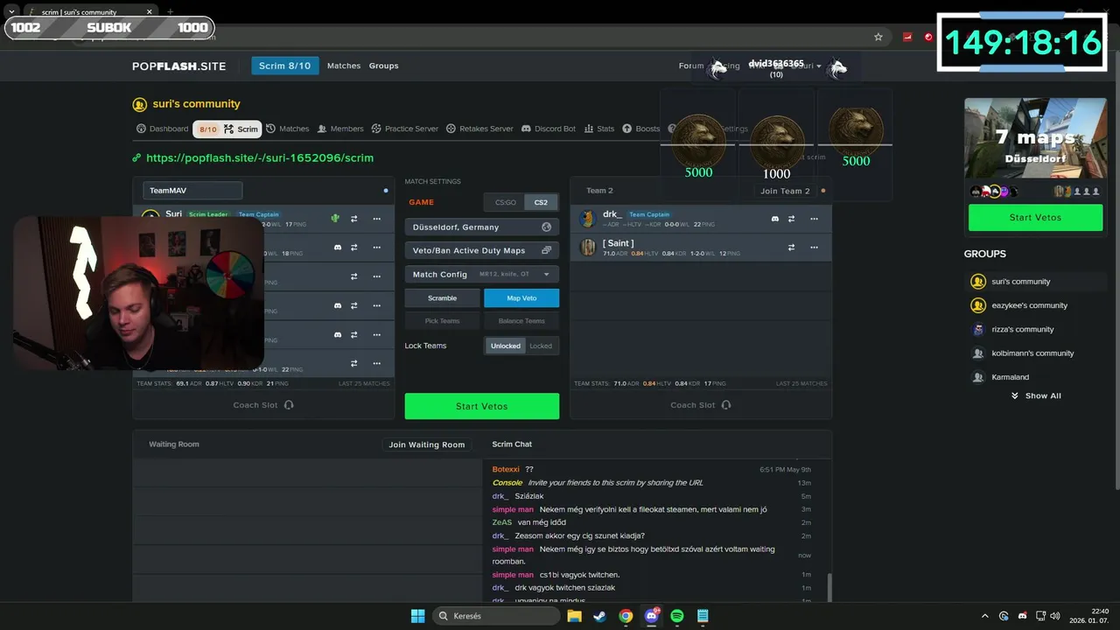Select the Balance Teams mode

[521, 321]
